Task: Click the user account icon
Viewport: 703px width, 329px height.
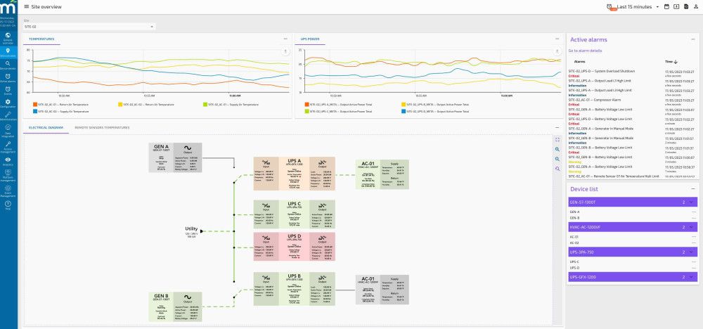Action: click(695, 6)
